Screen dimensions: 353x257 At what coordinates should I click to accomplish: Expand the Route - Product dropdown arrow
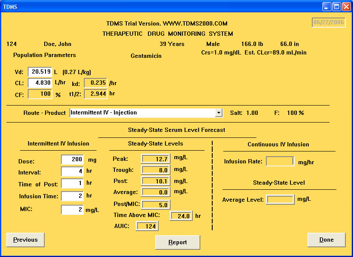(x=219, y=113)
